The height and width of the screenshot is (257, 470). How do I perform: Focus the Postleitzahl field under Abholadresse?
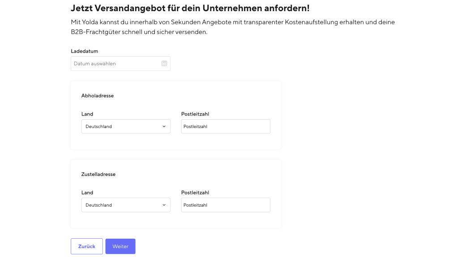(226, 126)
